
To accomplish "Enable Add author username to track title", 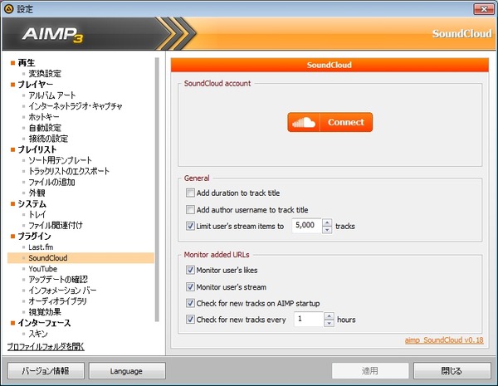I will click(190, 210).
